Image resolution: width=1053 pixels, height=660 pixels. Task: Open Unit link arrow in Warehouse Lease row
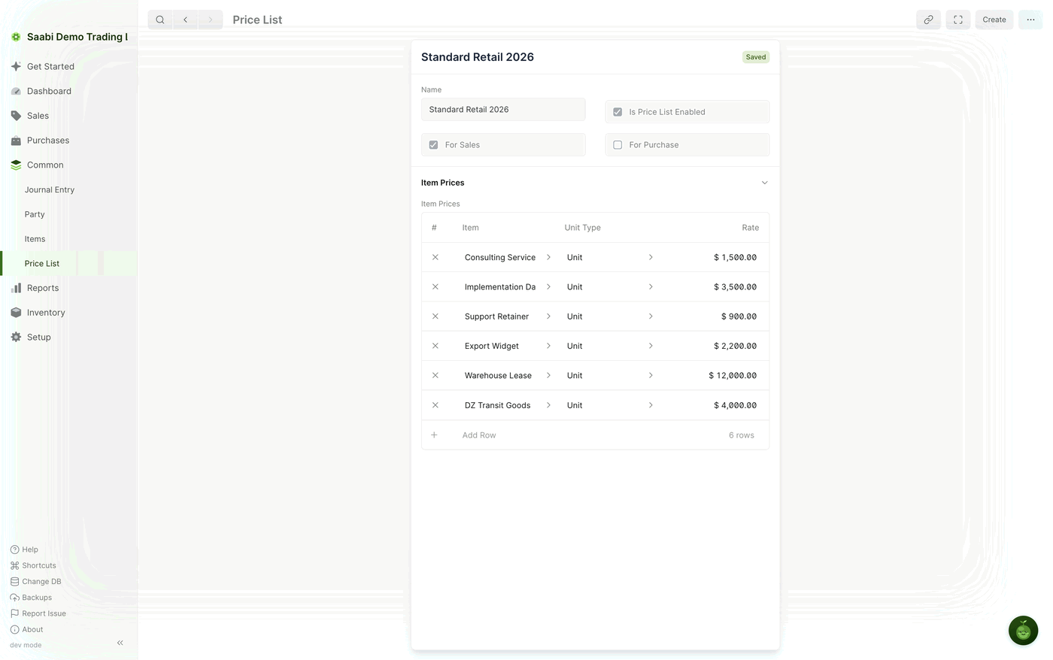(651, 375)
